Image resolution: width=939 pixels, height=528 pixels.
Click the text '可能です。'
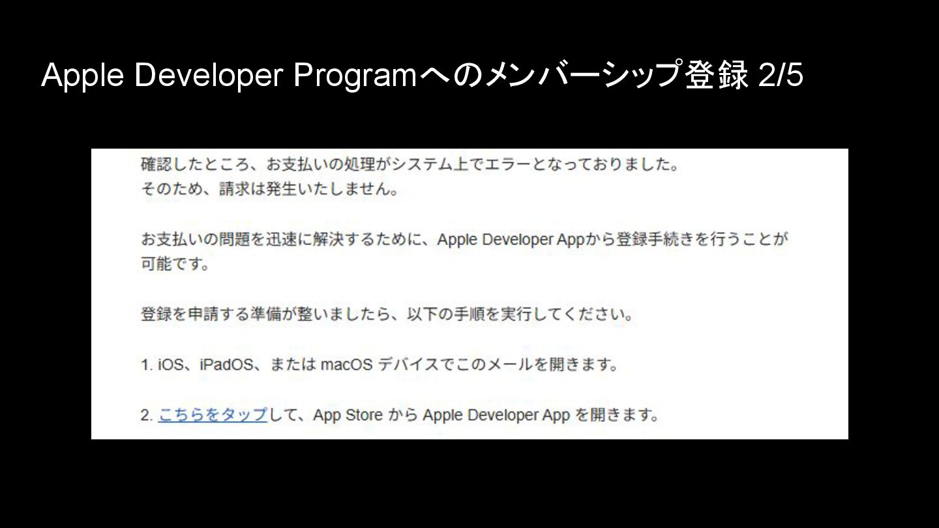point(175,265)
